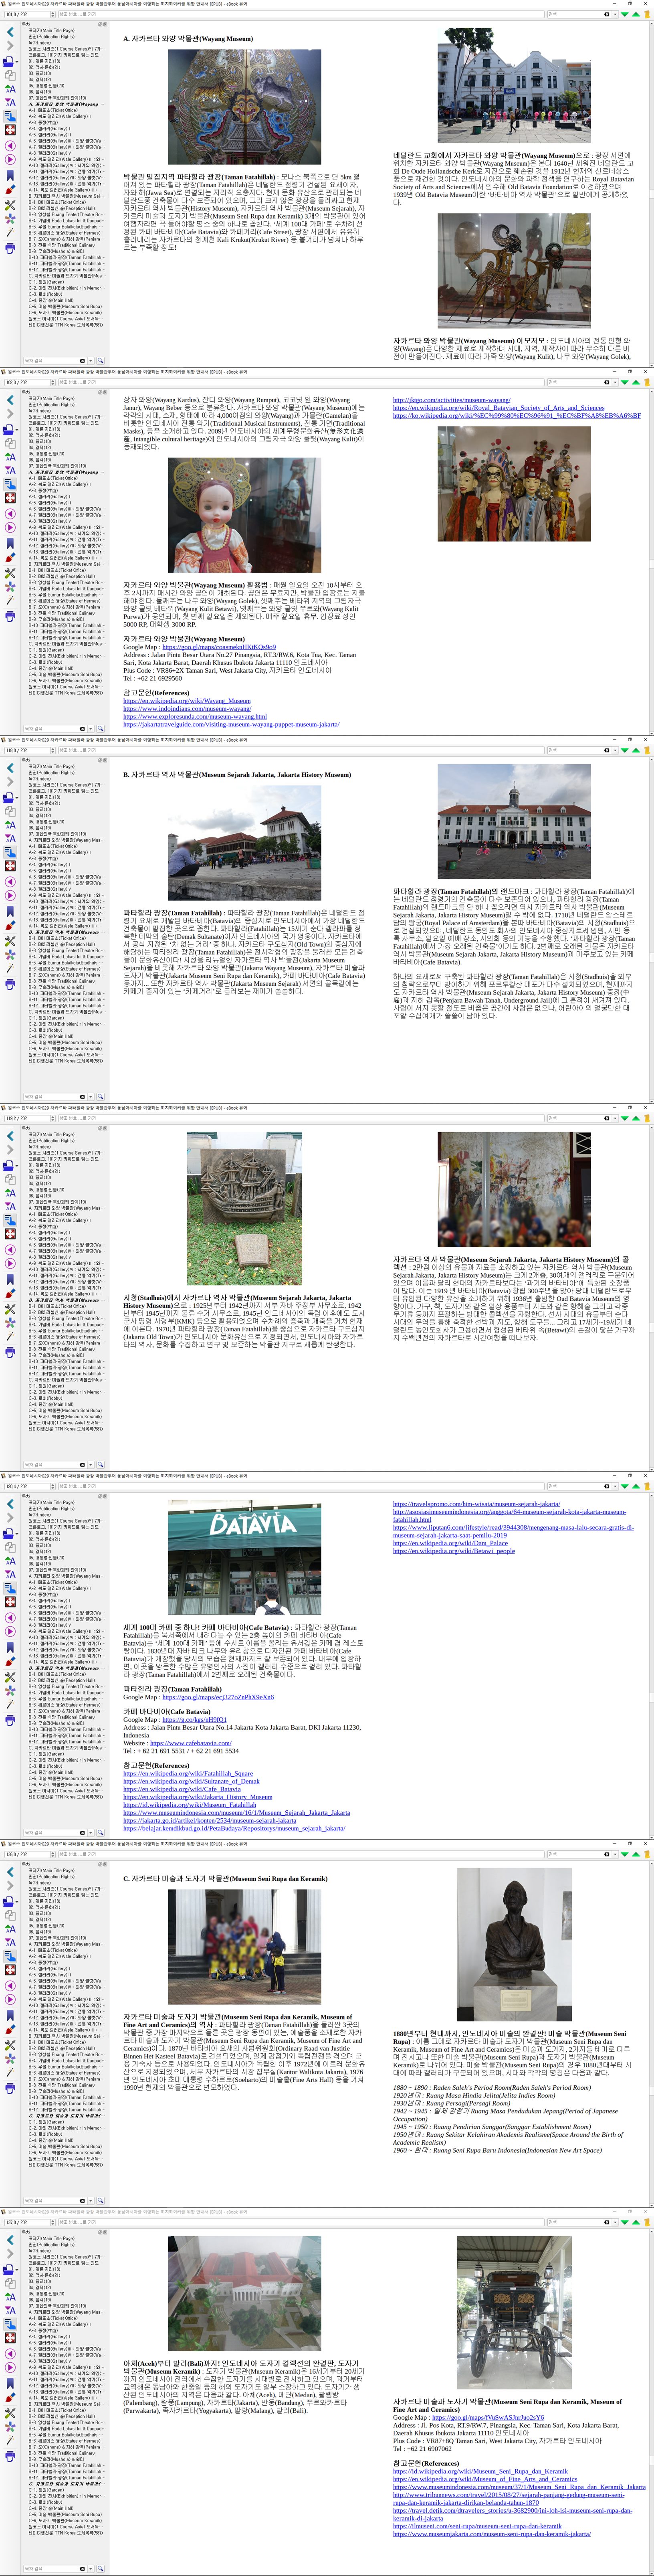The height and width of the screenshot is (2576, 654).
Task: Open 목차 검색 history dropdown in page 101.0 window
Action: [x=90, y=361]
